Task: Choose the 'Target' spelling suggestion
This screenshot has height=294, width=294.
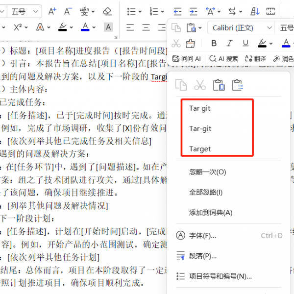Action: click(200, 148)
